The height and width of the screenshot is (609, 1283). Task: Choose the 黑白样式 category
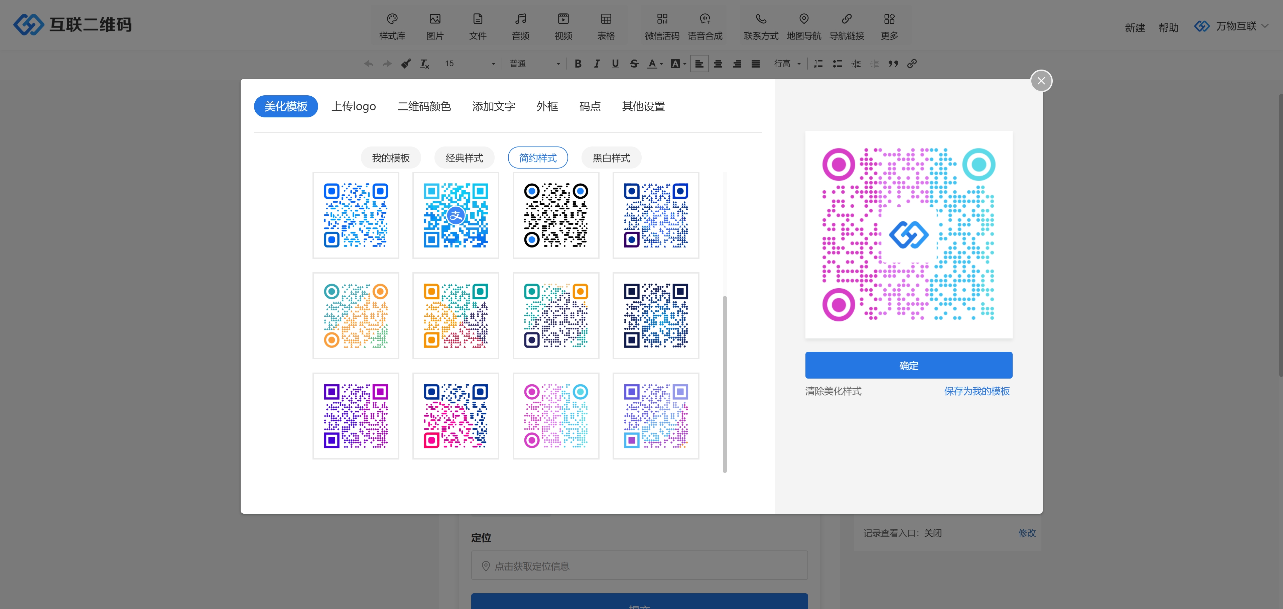[x=611, y=158]
